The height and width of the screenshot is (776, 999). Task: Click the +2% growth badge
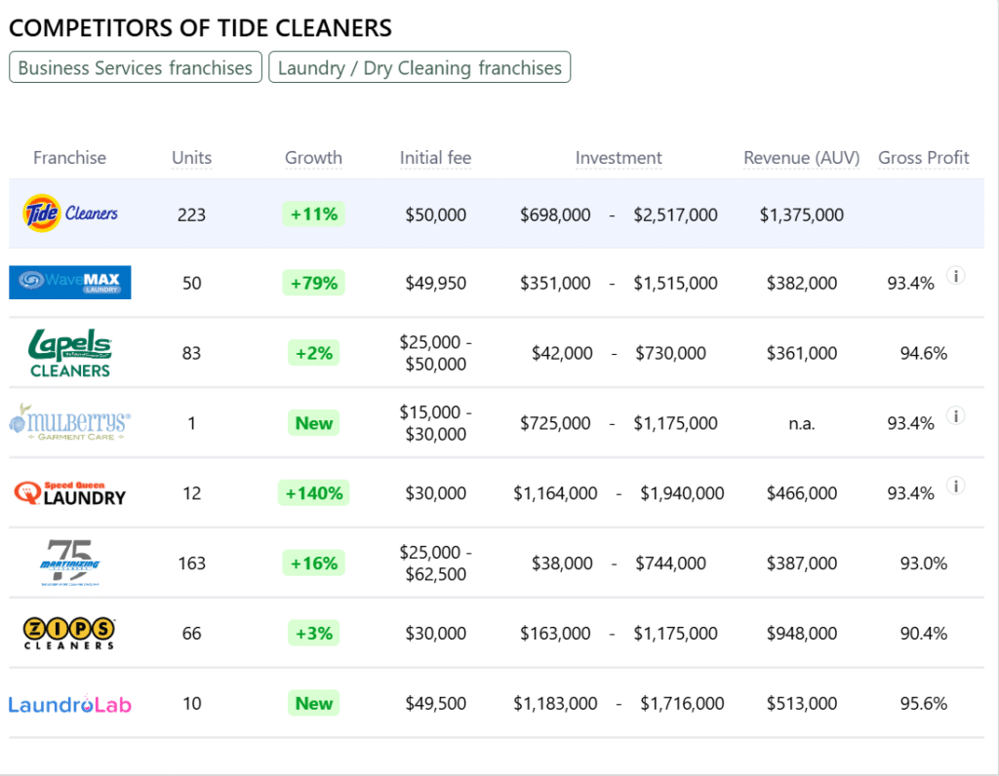click(x=313, y=353)
